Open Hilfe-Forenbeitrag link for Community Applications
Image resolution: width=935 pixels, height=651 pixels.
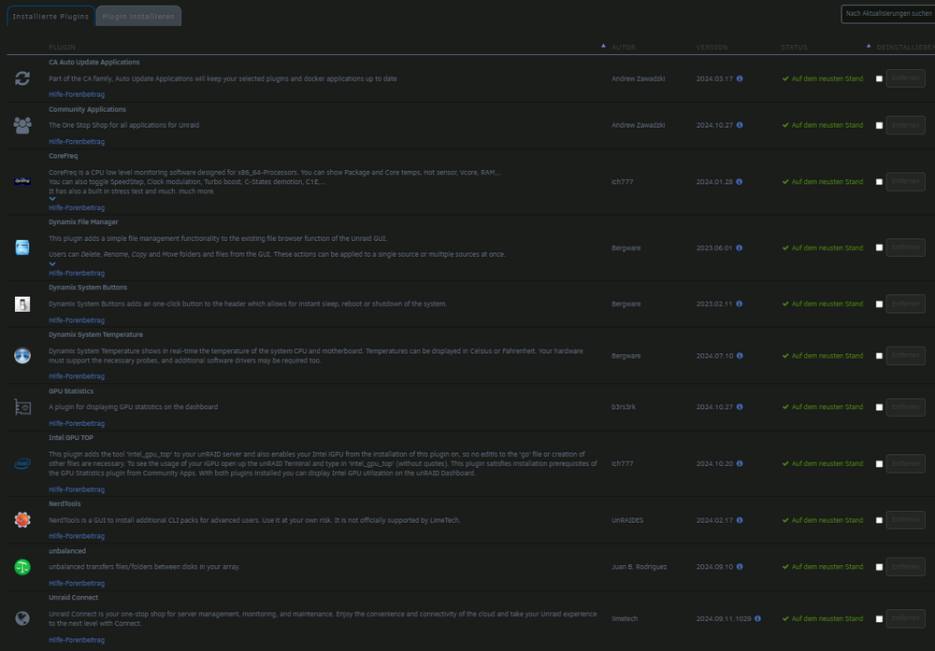[77, 142]
